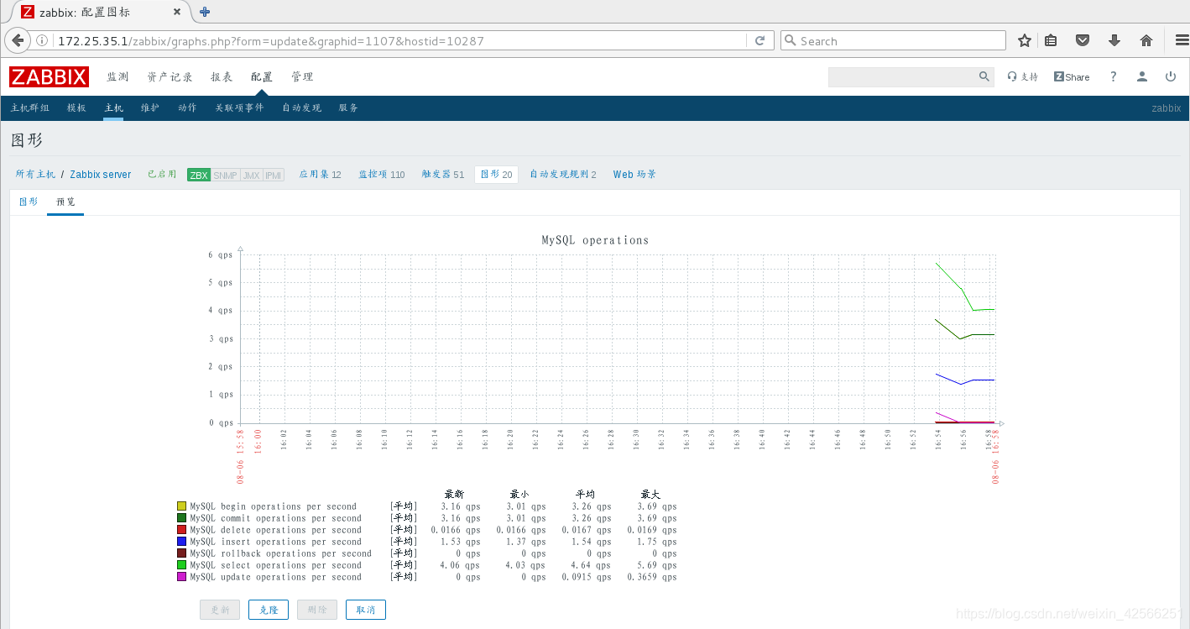This screenshot has height=629, width=1190.
Task: Click the MySQL operations graph image
Action: tap(595, 406)
